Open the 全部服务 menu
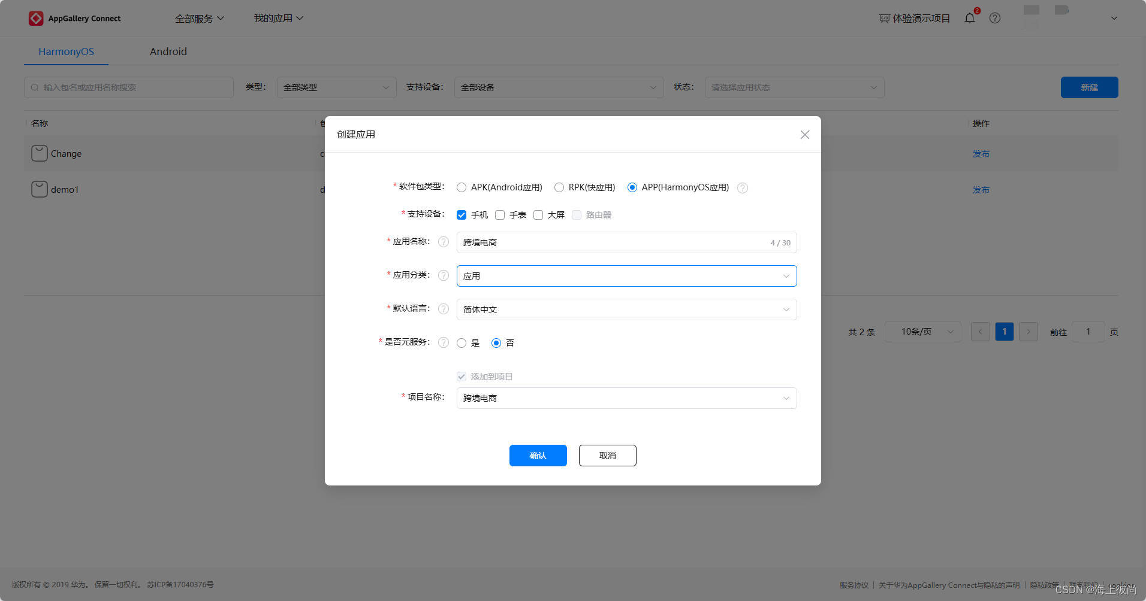 200,19
